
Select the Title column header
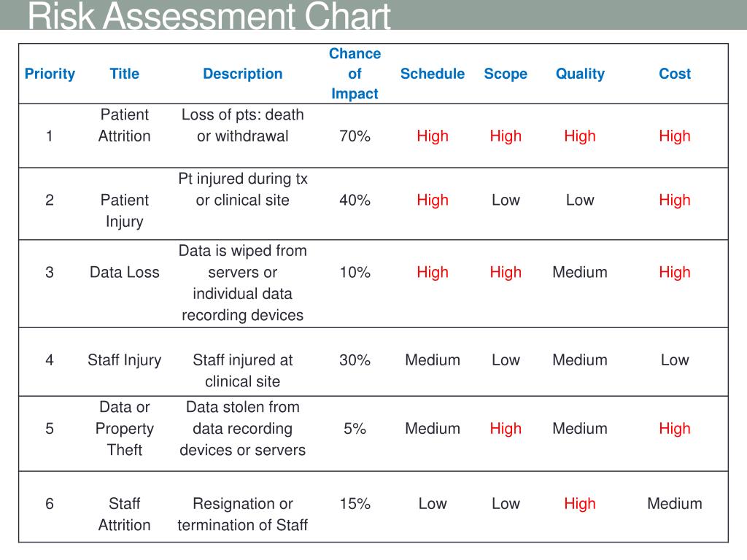click(124, 74)
